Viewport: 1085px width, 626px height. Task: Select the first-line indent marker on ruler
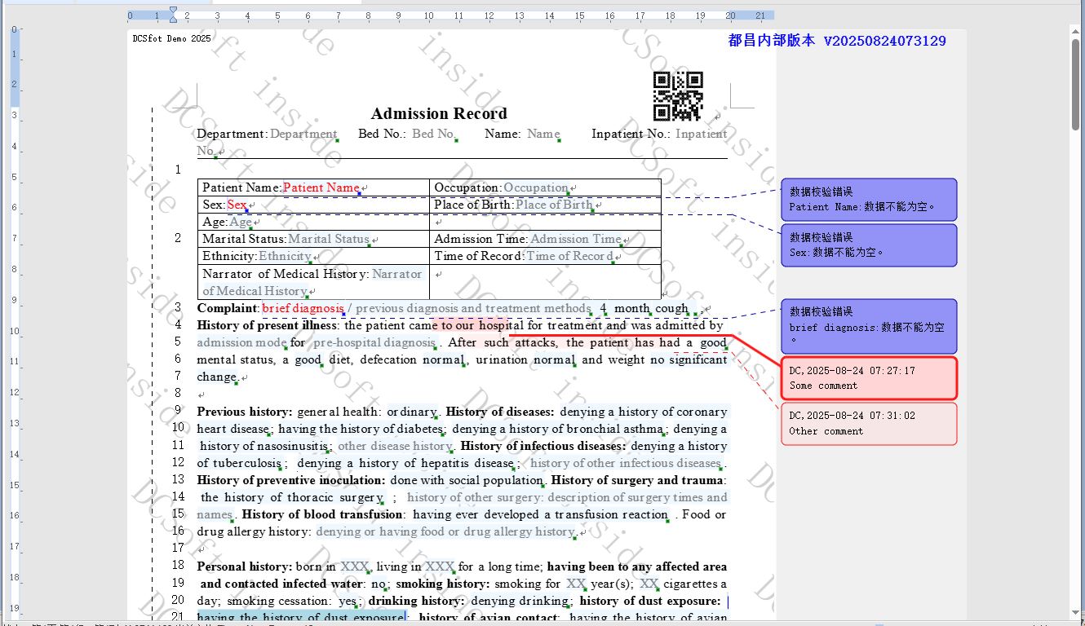pos(173,11)
